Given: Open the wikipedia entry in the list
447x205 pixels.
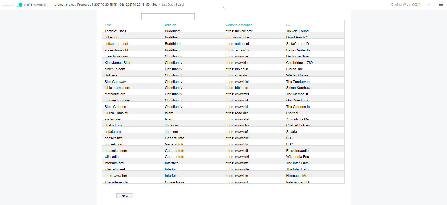Looking at the screenshot, I should coord(112,156).
